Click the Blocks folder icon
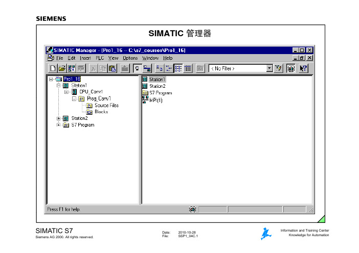This screenshot has height=253, width=359. (89, 112)
